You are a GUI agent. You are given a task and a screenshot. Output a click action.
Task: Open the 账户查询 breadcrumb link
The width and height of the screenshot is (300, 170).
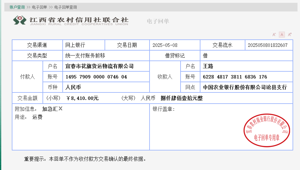point(17,7)
